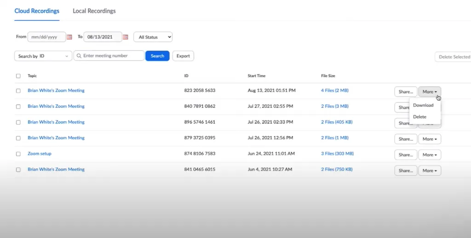
Task: Click the Enter meeting number search field
Action: (x=109, y=55)
